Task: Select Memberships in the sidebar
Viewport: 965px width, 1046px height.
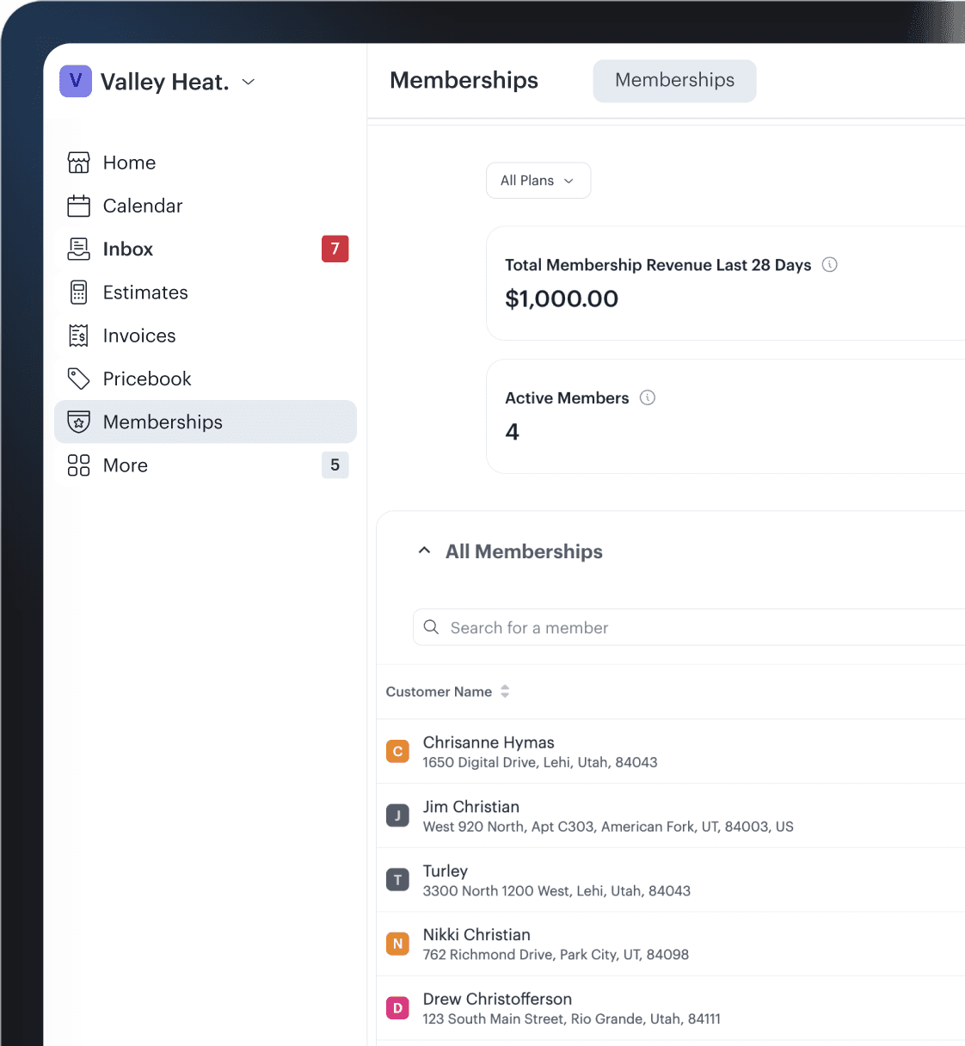Action: point(206,421)
